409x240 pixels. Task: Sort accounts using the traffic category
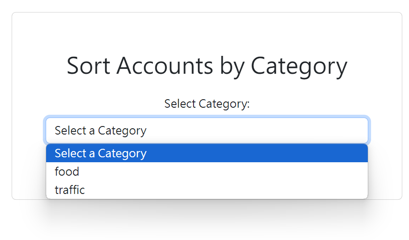(x=70, y=190)
